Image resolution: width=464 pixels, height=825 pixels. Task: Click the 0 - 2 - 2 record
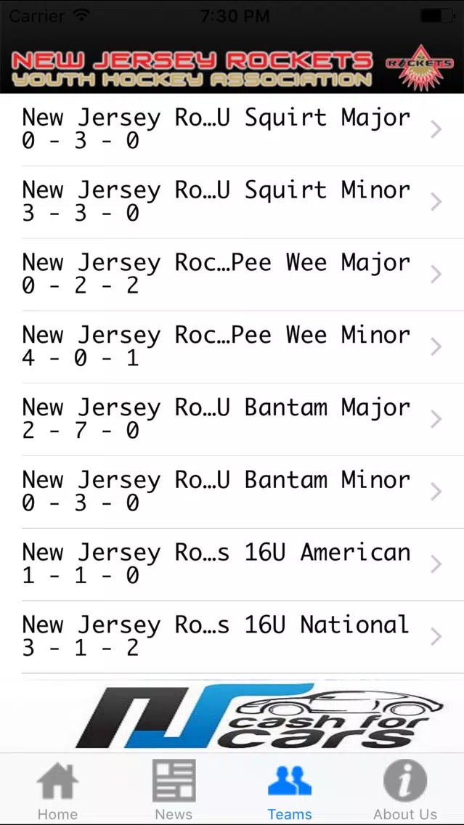(81, 285)
